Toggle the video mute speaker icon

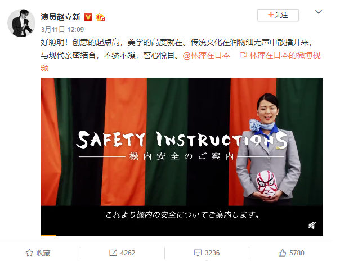[x=312, y=225]
